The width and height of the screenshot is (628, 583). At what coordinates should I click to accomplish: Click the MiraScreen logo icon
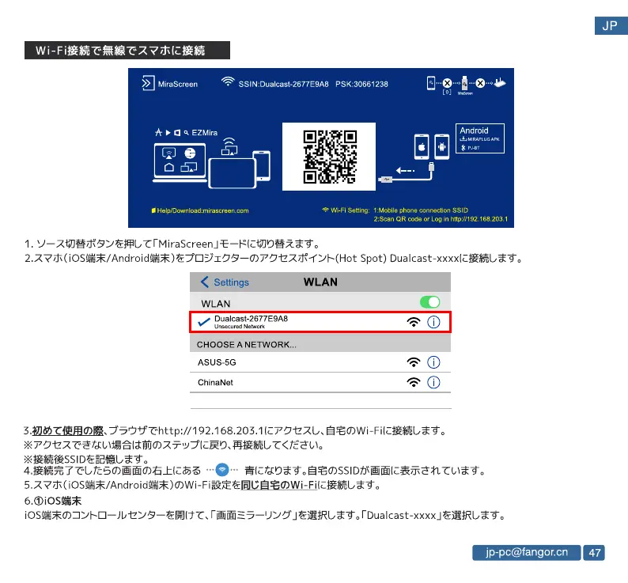[148, 83]
